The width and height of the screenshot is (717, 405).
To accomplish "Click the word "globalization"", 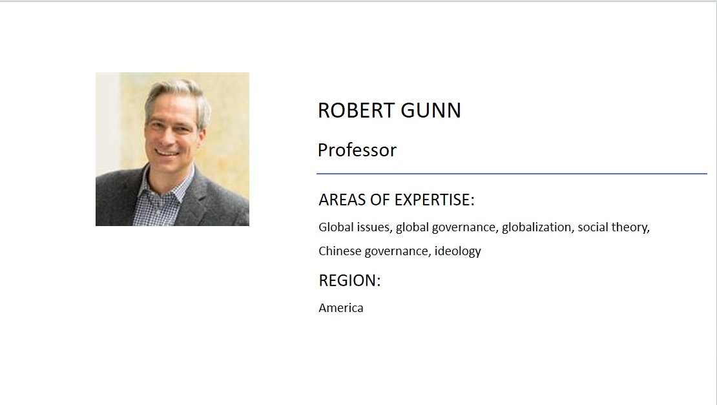I will coord(536,227).
